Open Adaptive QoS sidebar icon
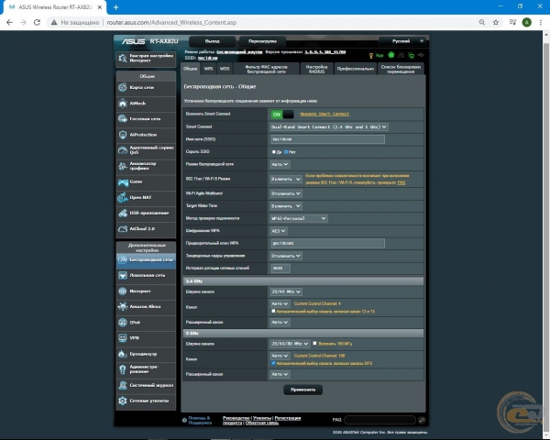Image resolution: width=550 pixels, height=440 pixels. 123,150
